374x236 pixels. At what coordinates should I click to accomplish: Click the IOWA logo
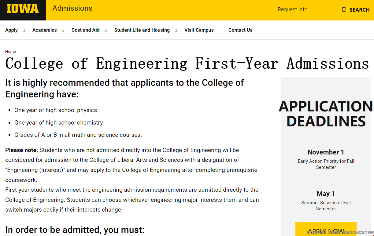pos(23,9)
